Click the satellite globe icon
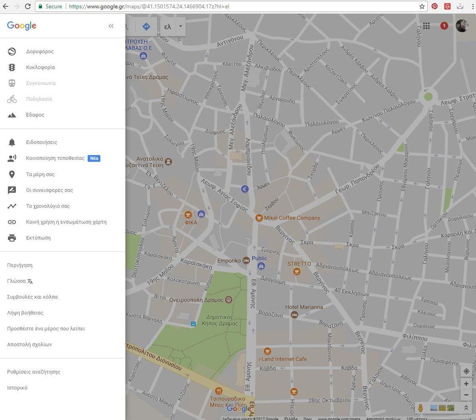 tap(12, 52)
